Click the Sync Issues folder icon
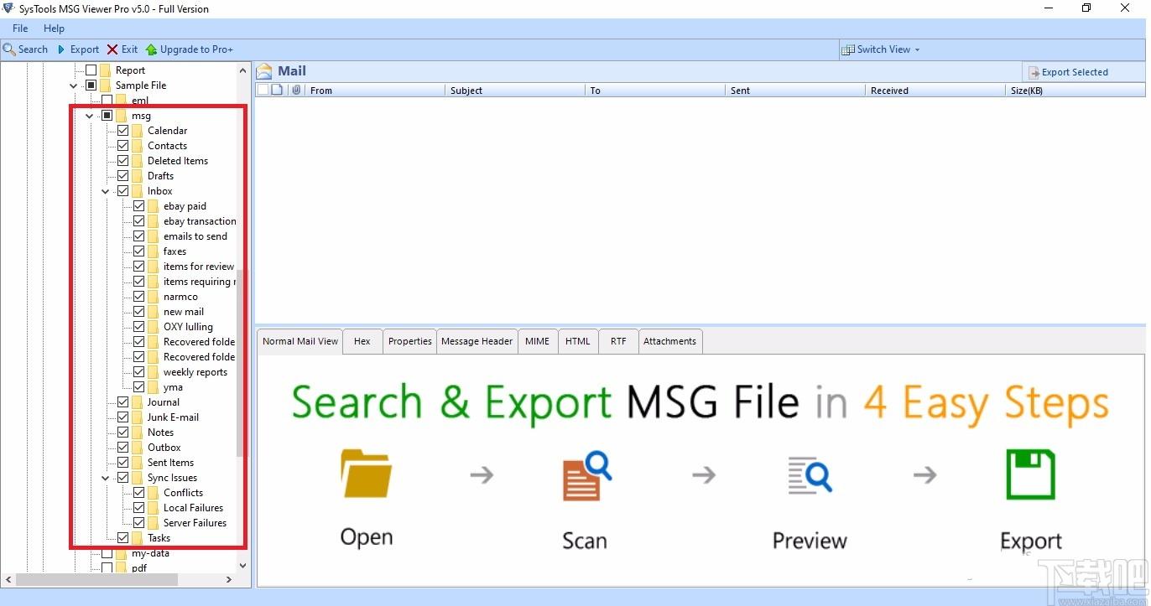This screenshot has width=1151, height=606. [x=138, y=478]
